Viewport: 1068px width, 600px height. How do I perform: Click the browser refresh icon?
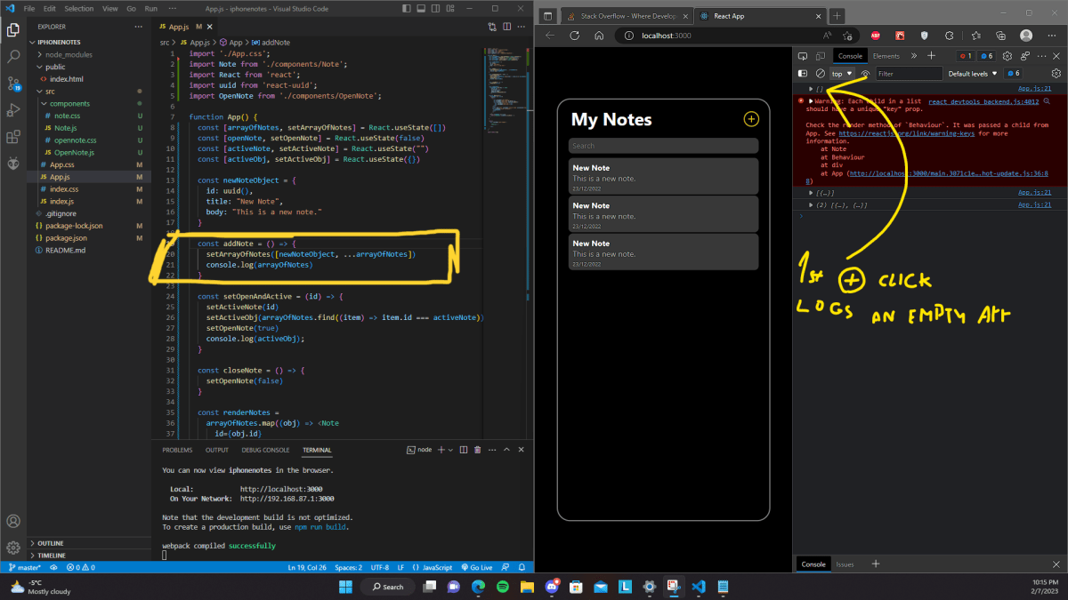point(575,36)
